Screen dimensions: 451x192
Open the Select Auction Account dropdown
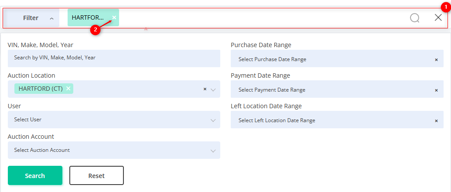(113, 150)
